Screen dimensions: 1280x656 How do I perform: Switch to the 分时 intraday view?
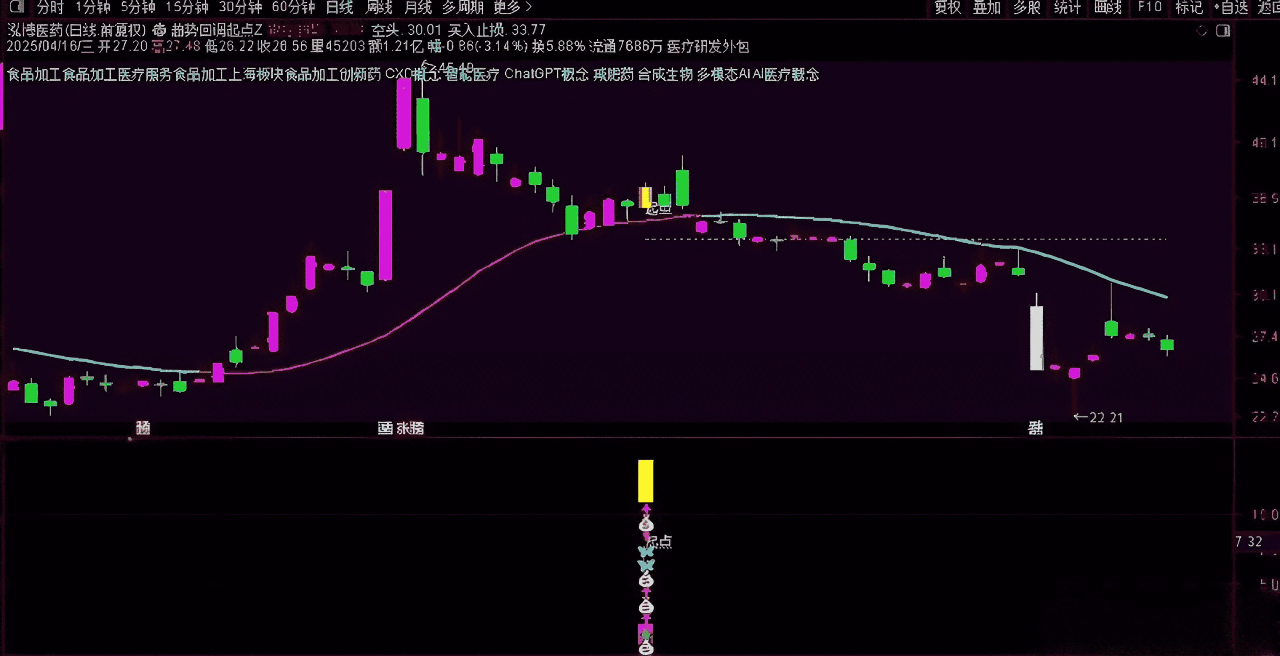tap(50, 7)
